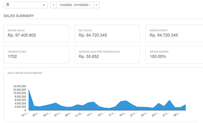Click the Daily Gross Sales Amount chart title
Image resolution: width=203 pixels, height=123 pixels.
pyautogui.click(x=25, y=73)
